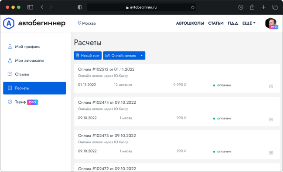Open the receipt icon for payment #102513
This screenshot has width=283, height=172.
(x=271, y=86)
